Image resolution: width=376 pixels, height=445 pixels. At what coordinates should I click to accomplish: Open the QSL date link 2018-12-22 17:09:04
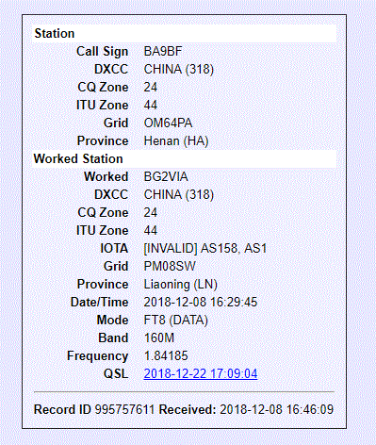(201, 373)
